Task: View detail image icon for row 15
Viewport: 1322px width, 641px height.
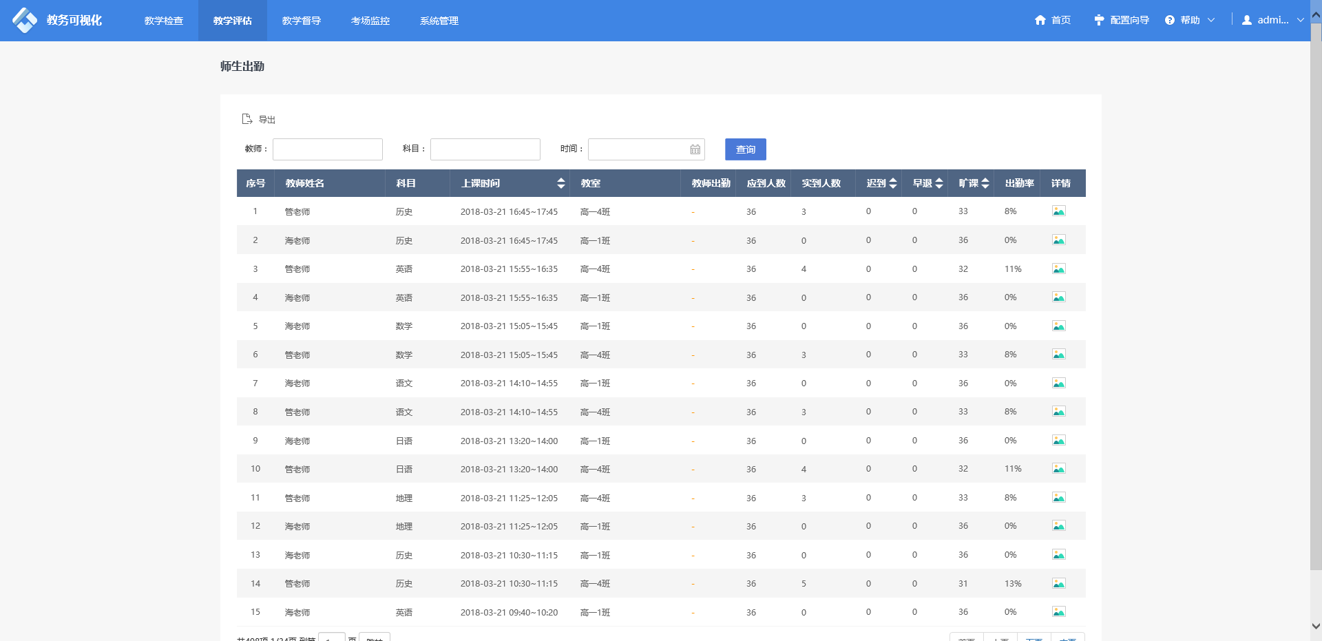Action: pyautogui.click(x=1059, y=612)
